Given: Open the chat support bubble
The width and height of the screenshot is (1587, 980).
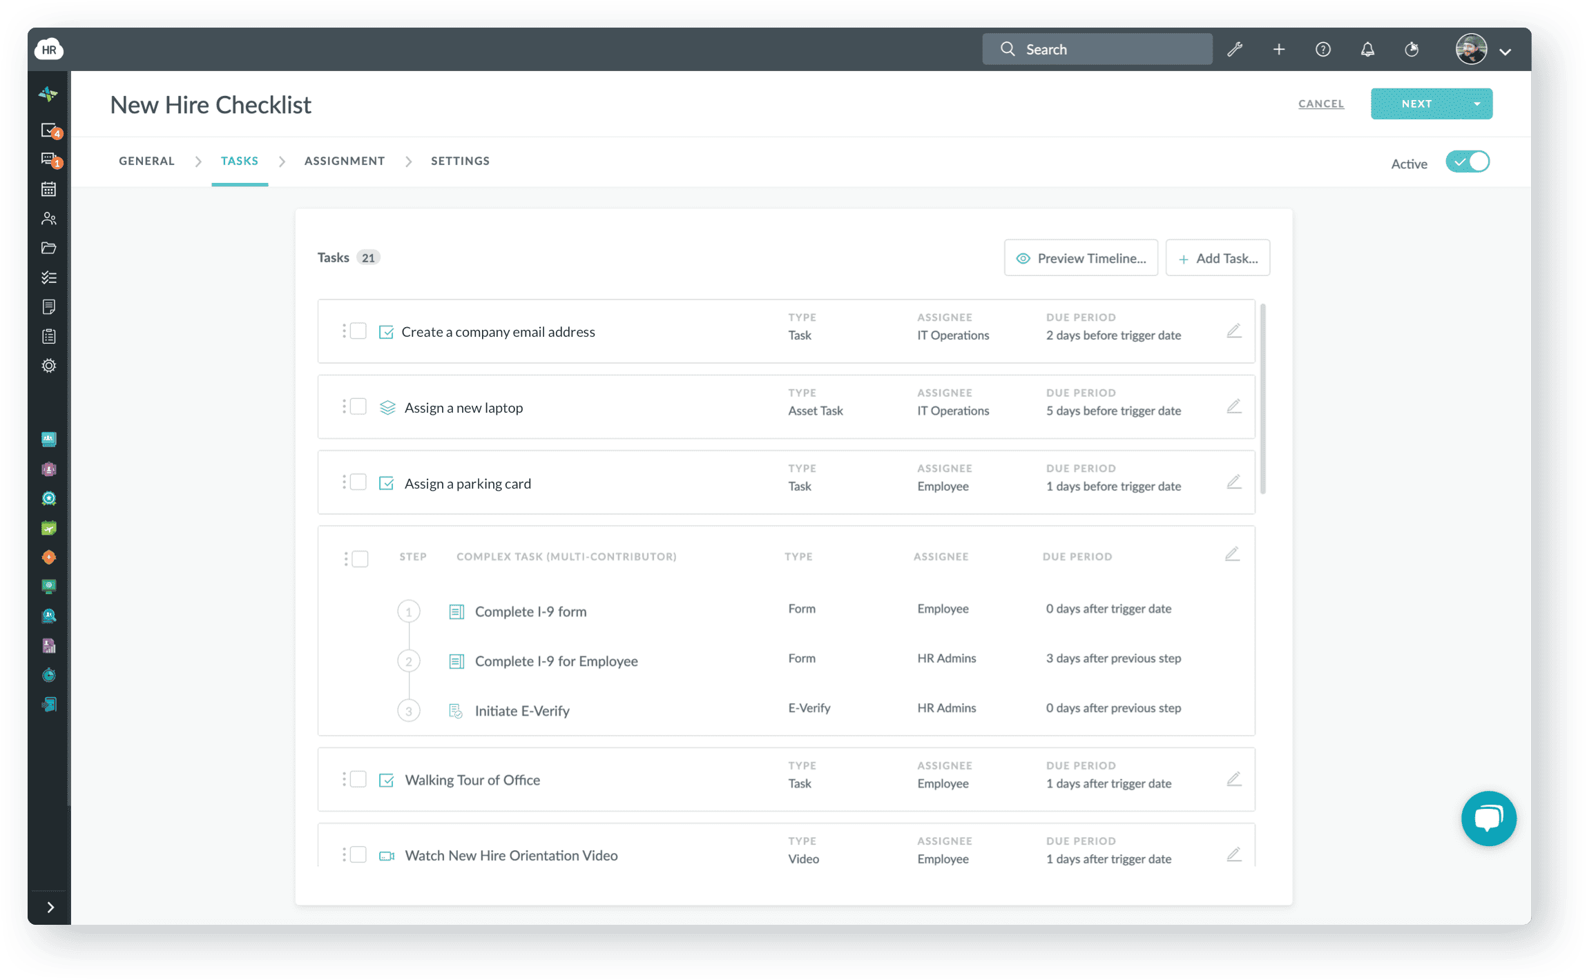Looking at the screenshot, I should tap(1488, 819).
